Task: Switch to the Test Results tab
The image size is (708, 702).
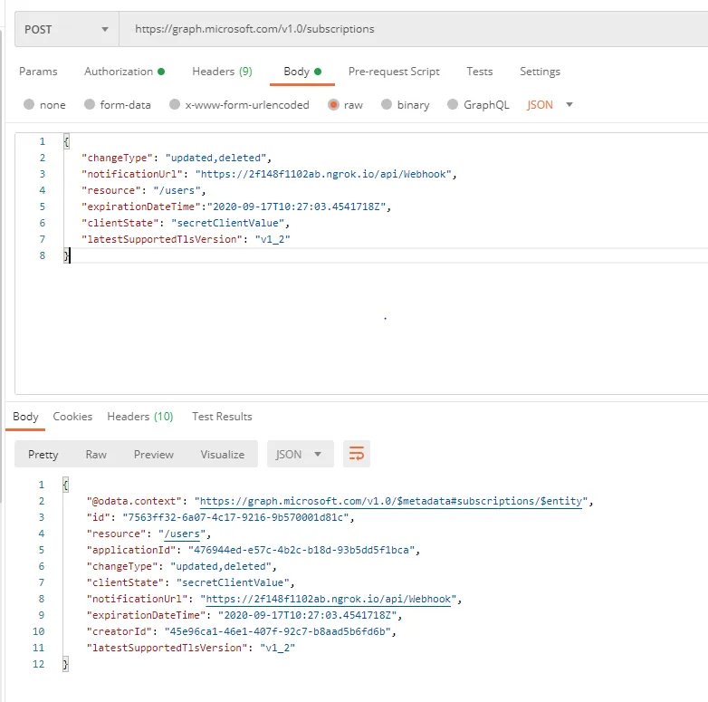Action: [222, 417]
